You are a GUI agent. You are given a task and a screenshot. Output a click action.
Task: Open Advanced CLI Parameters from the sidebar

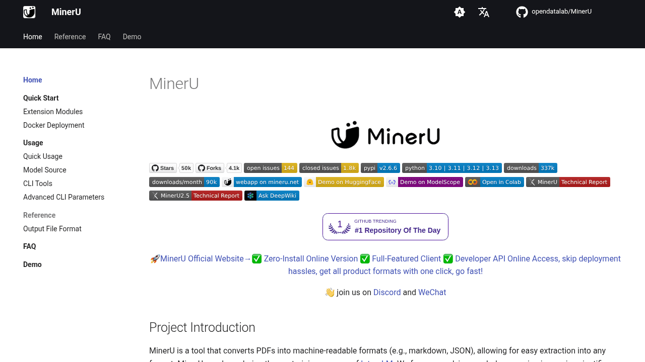pos(63,197)
